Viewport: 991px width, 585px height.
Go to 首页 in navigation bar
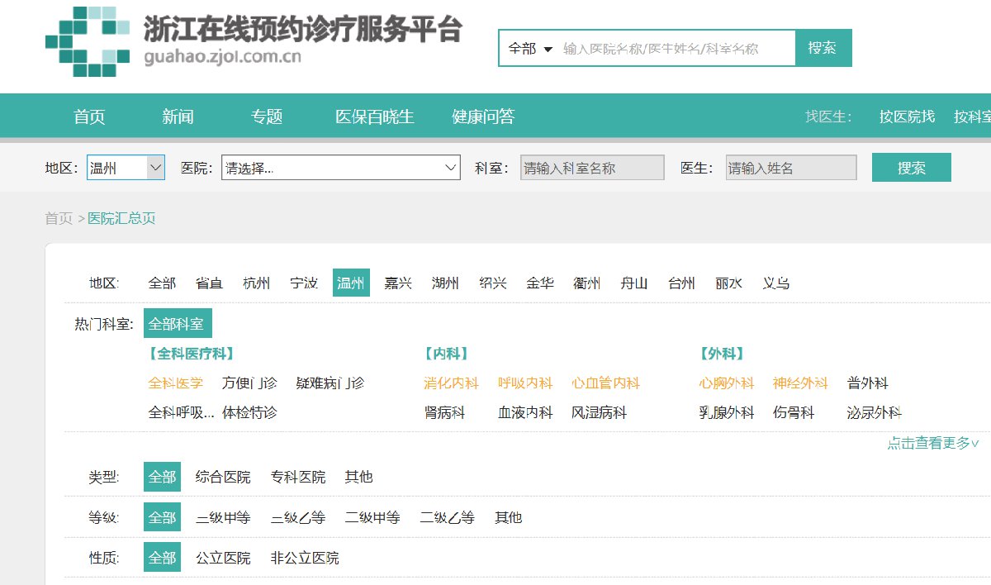click(x=89, y=117)
